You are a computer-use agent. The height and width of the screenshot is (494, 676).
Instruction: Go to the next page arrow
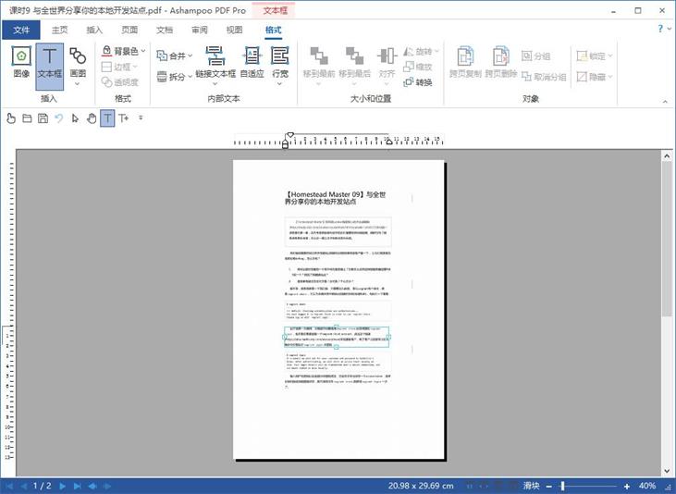[x=63, y=486]
